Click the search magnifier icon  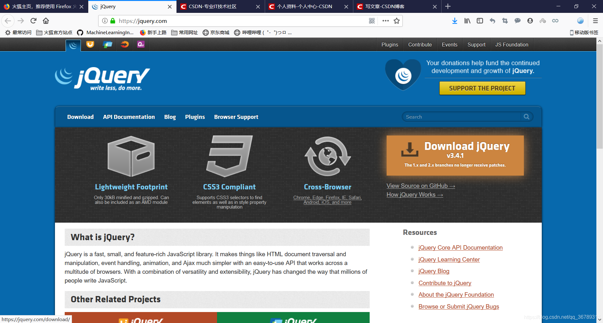pos(527,117)
